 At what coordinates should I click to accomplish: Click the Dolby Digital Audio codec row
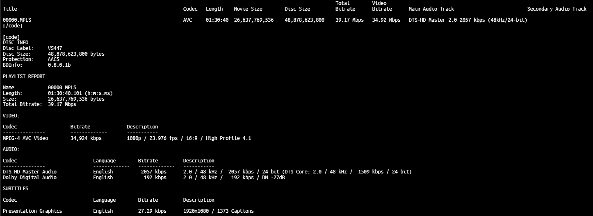30,178
